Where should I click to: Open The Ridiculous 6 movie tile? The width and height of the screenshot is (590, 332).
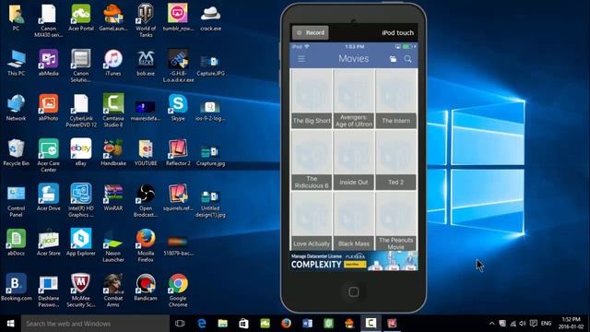click(x=312, y=160)
